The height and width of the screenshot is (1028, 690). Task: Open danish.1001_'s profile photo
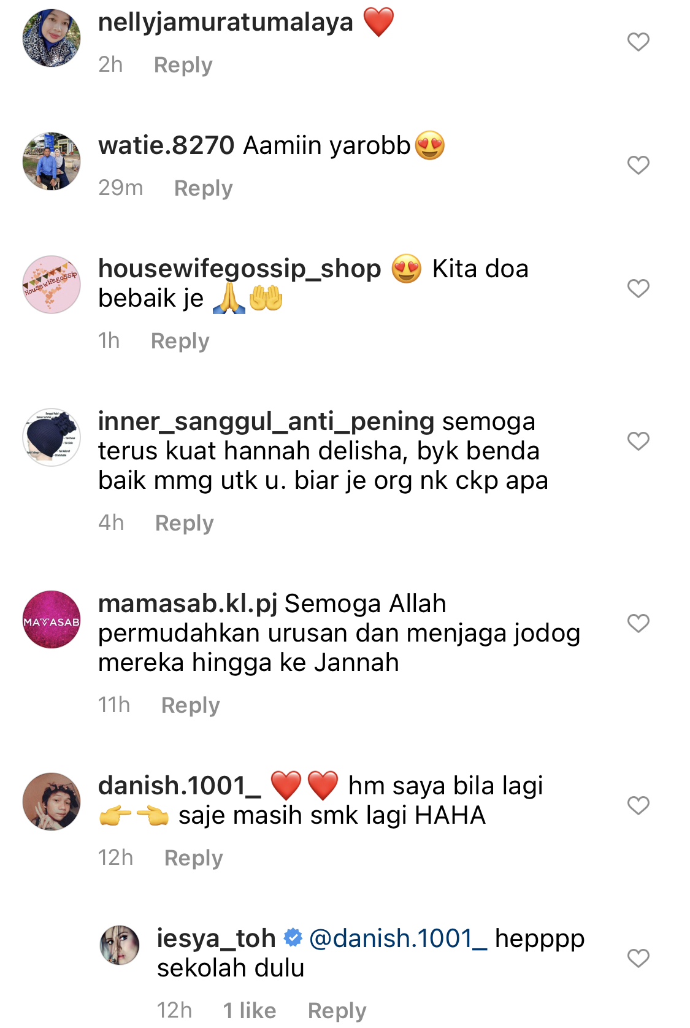tap(52, 802)
